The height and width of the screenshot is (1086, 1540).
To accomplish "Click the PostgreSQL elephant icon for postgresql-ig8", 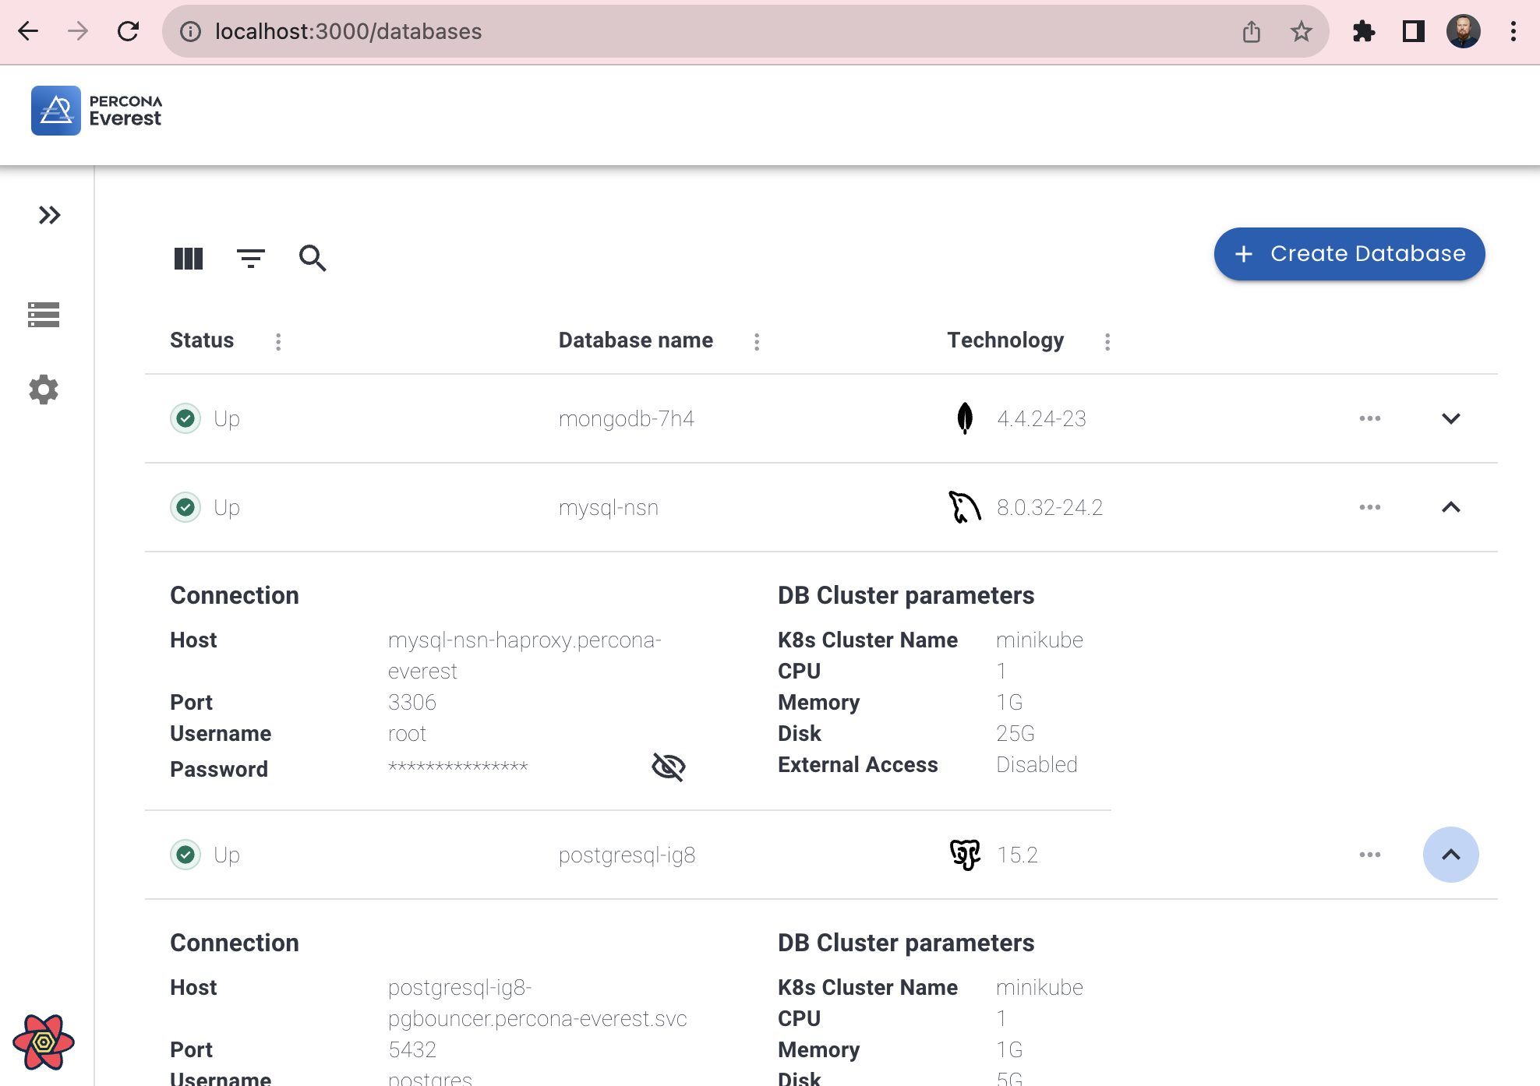I will pos(962,855).
